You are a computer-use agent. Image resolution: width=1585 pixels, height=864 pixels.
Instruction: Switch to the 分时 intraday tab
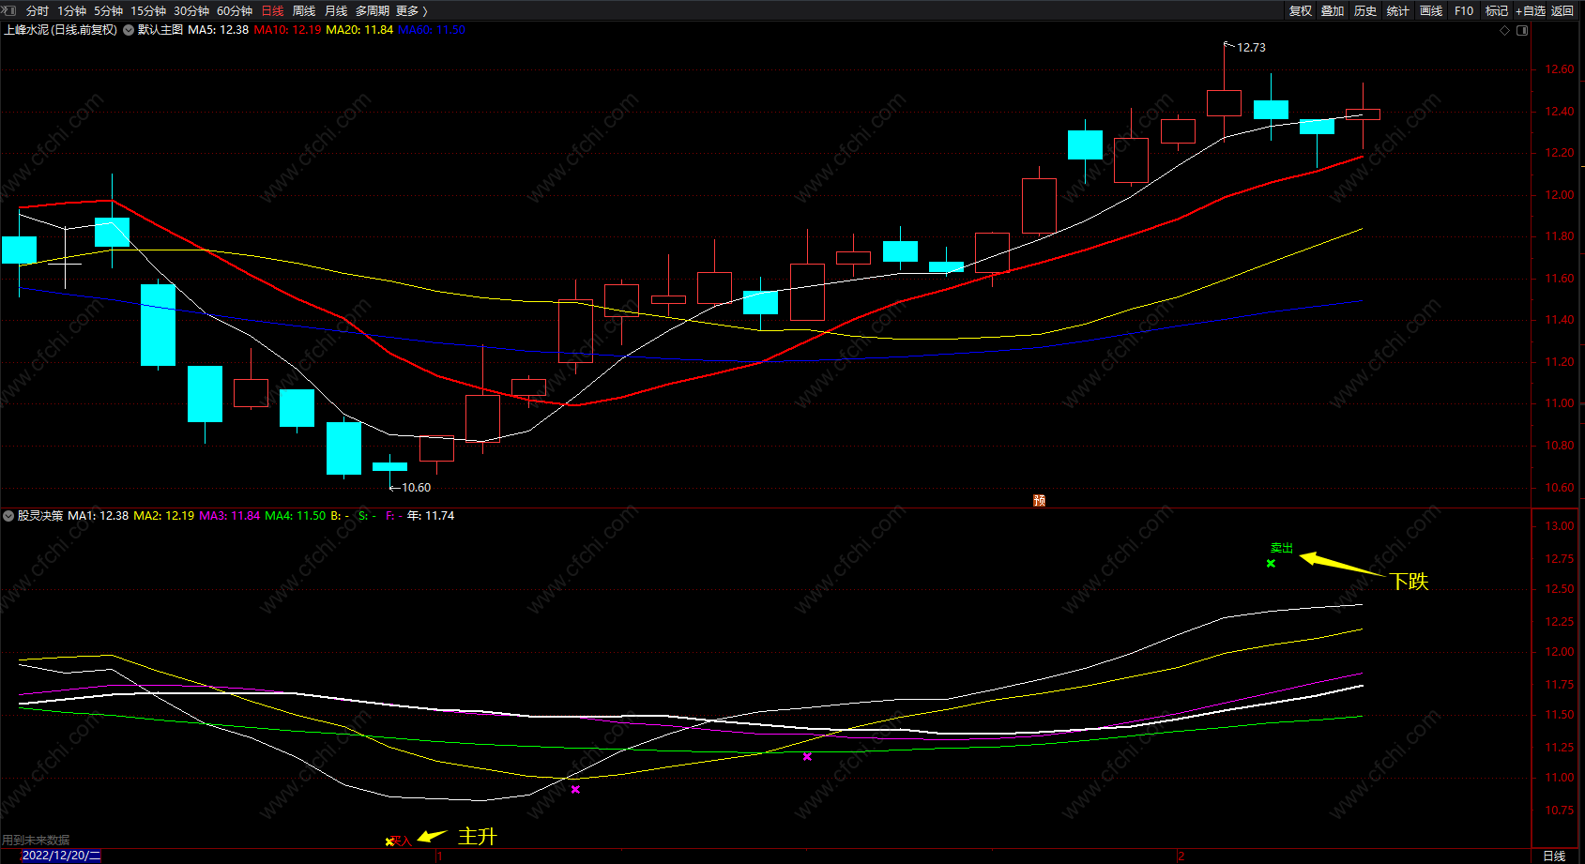click(x=38, y=11)
